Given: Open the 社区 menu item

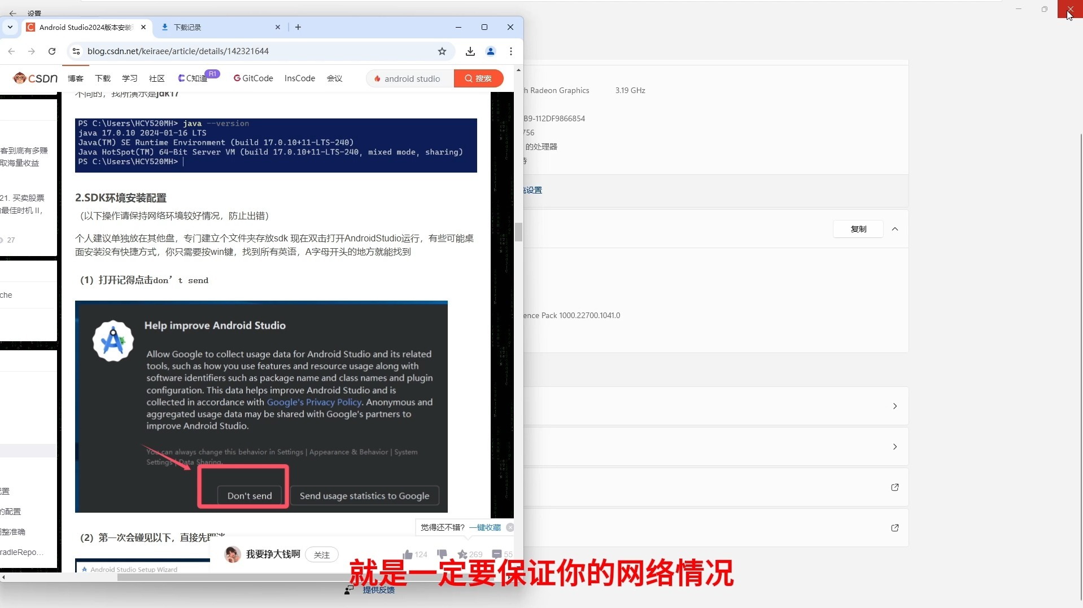Looking at the screenshot, I should (157, 78).
